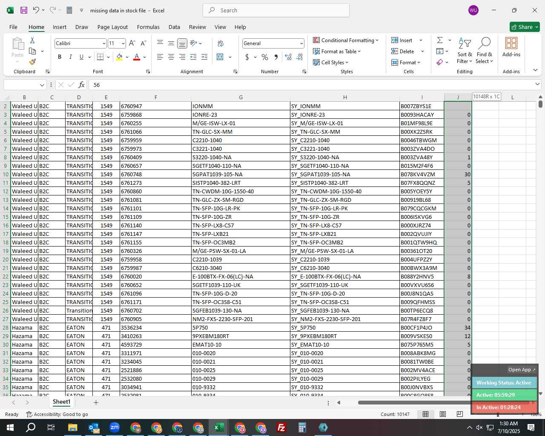Add a new sheet with plus button
545x436 pixels.
tap(96, 402)
